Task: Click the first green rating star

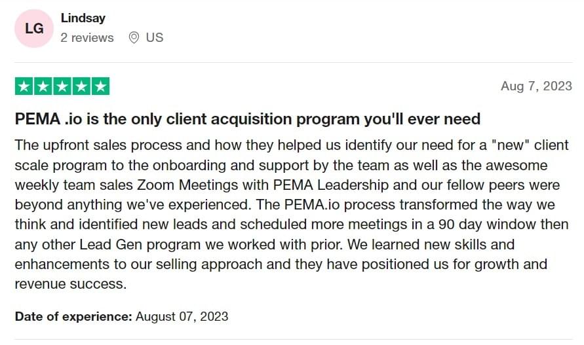Action: (24, 86)
